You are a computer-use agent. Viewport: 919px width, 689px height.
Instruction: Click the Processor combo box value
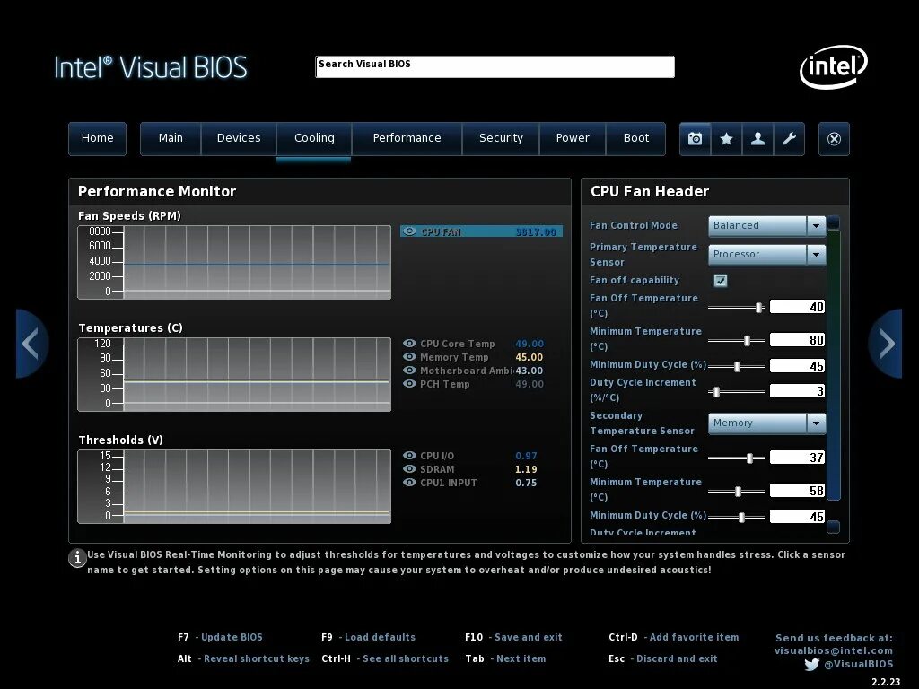tap(757, 254)
